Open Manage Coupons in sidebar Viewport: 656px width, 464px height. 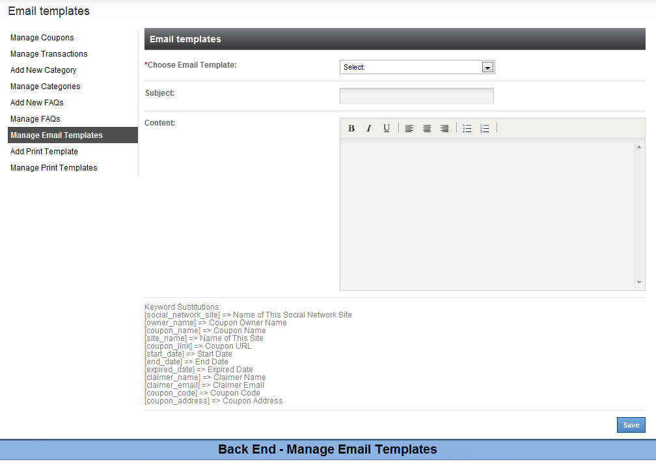[x=42, y=38]
